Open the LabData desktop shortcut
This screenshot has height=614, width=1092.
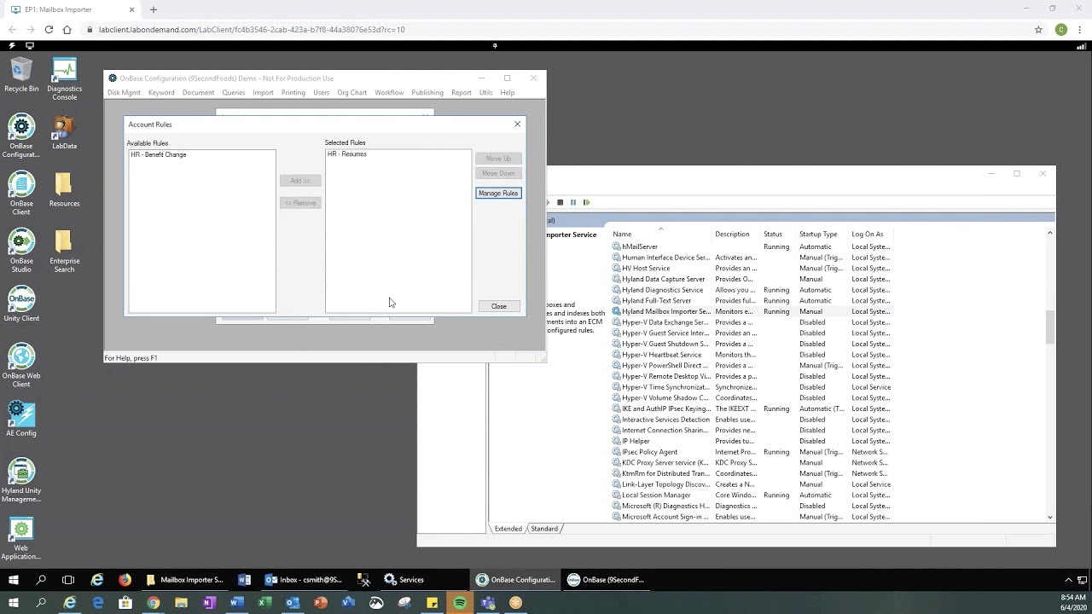[64, 132]
